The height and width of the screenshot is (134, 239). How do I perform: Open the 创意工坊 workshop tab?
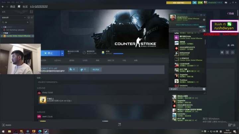(111, 60)
